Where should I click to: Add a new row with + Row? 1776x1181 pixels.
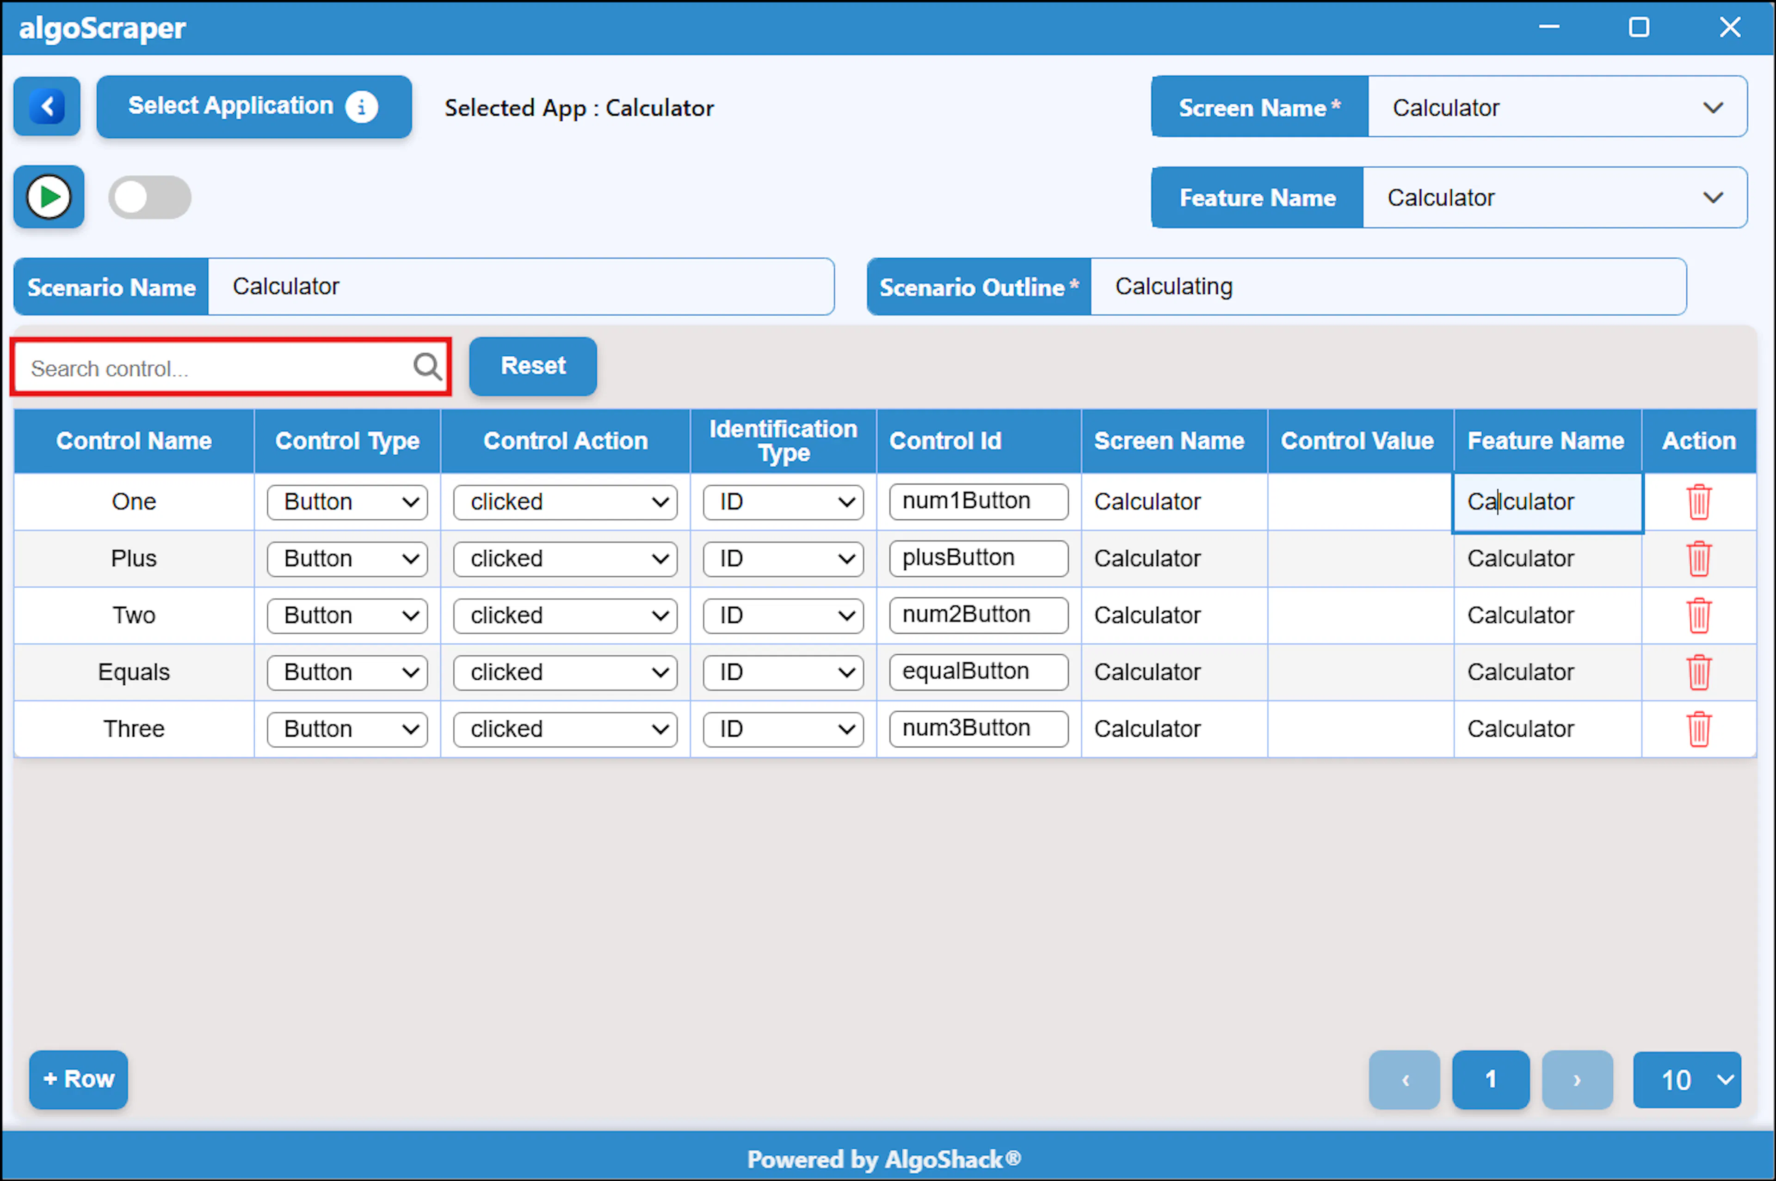(78, 1079)
